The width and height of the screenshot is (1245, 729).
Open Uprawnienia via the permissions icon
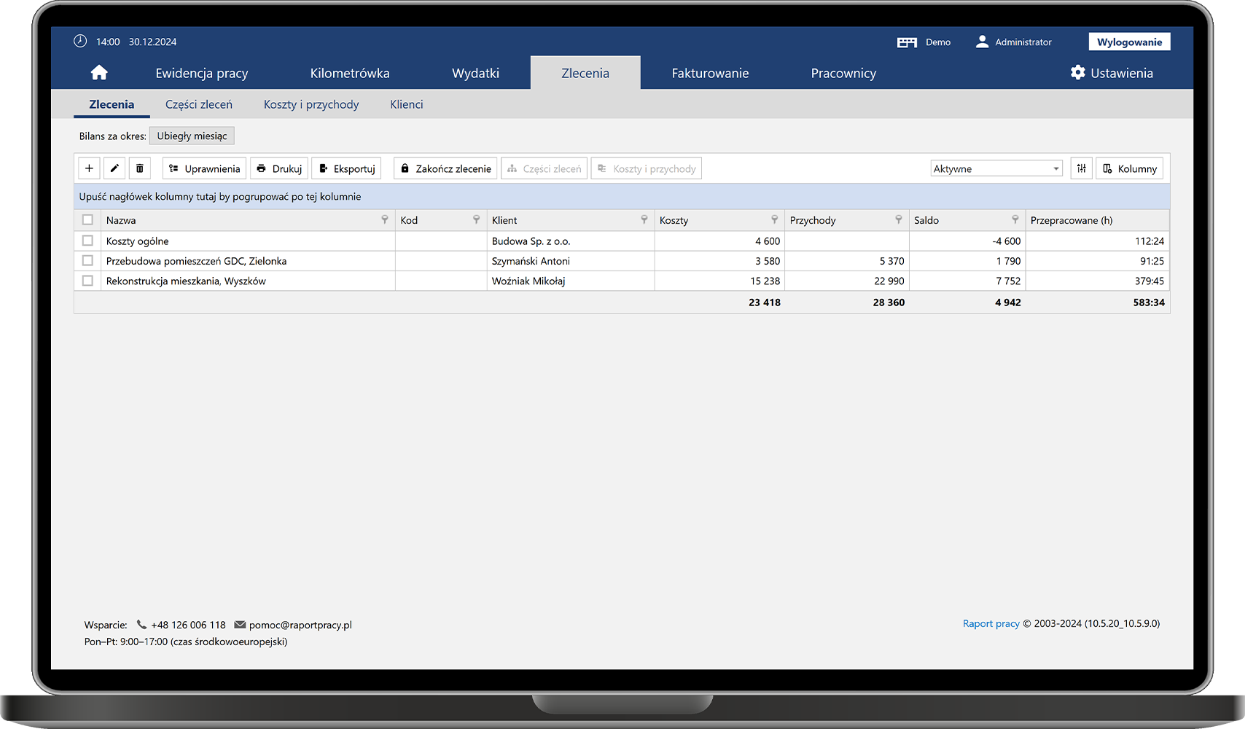173,168
